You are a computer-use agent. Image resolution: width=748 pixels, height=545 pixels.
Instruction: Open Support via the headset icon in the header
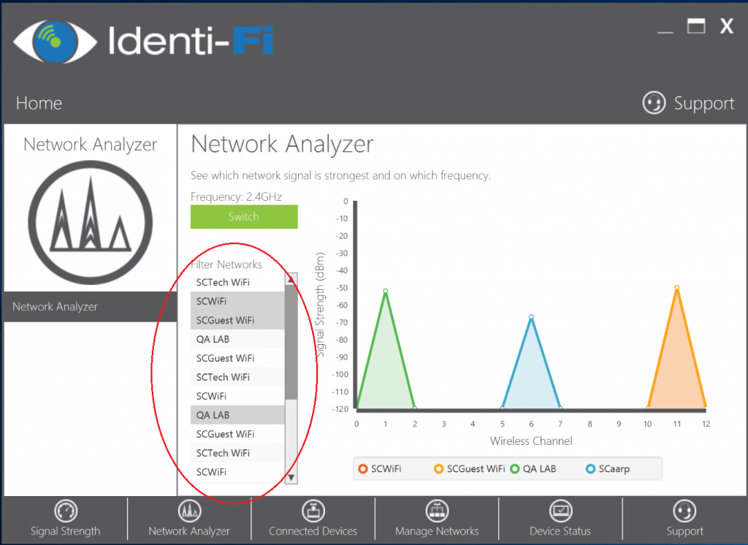(654, 102)
